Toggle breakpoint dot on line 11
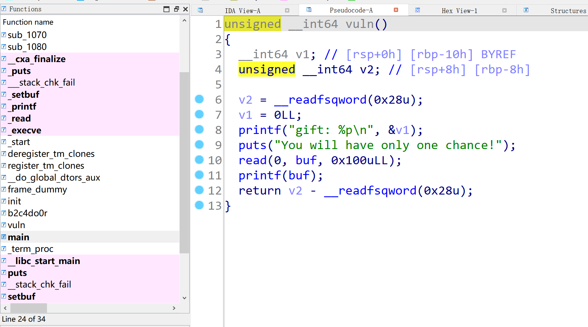 (199, 175)
